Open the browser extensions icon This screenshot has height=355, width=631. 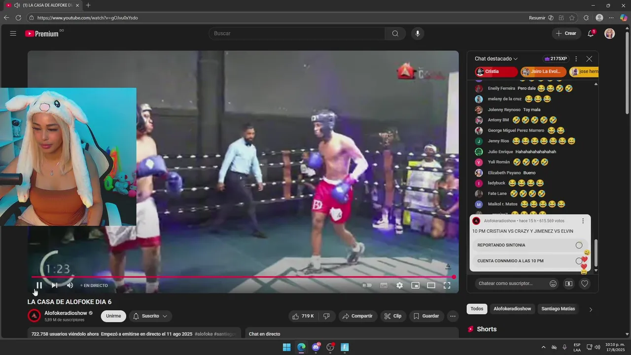tap(586, 18)
